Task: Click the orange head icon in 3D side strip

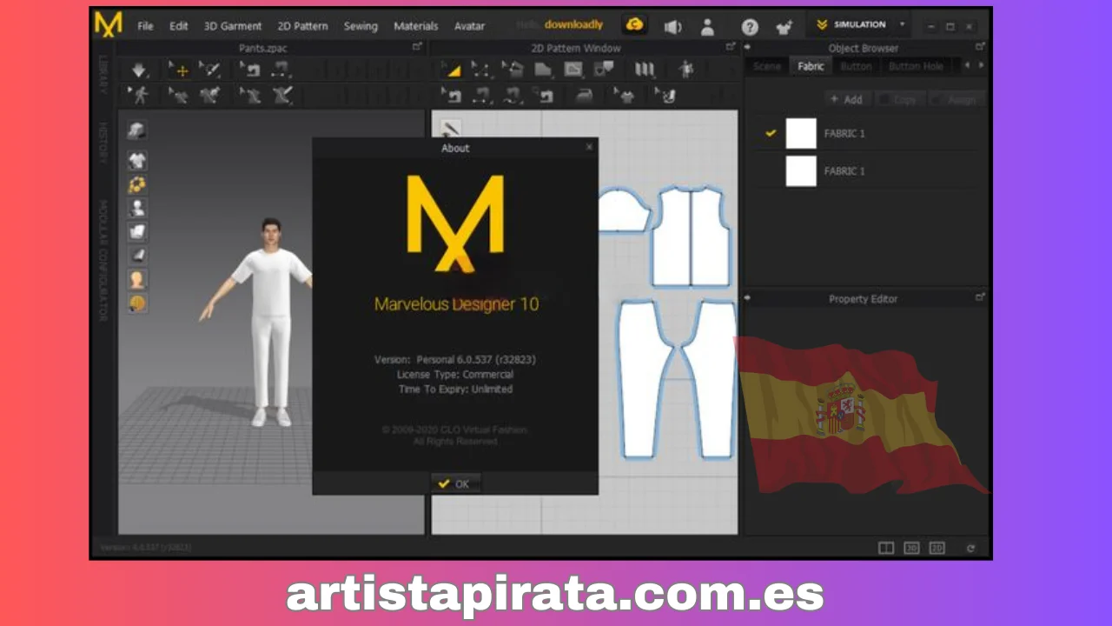Action: pos(136,280)
